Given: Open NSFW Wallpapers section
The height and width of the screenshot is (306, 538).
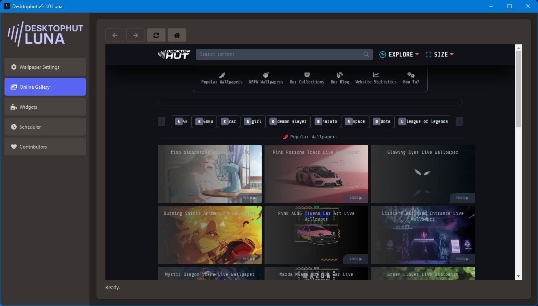Looking at the screenshot, I should (x=266, y=74).
